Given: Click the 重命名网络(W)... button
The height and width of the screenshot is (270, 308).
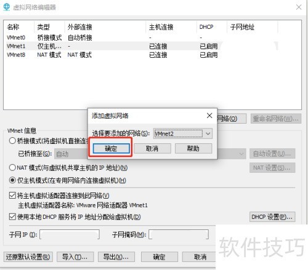Looking at the screenshot, I should 276,119.
